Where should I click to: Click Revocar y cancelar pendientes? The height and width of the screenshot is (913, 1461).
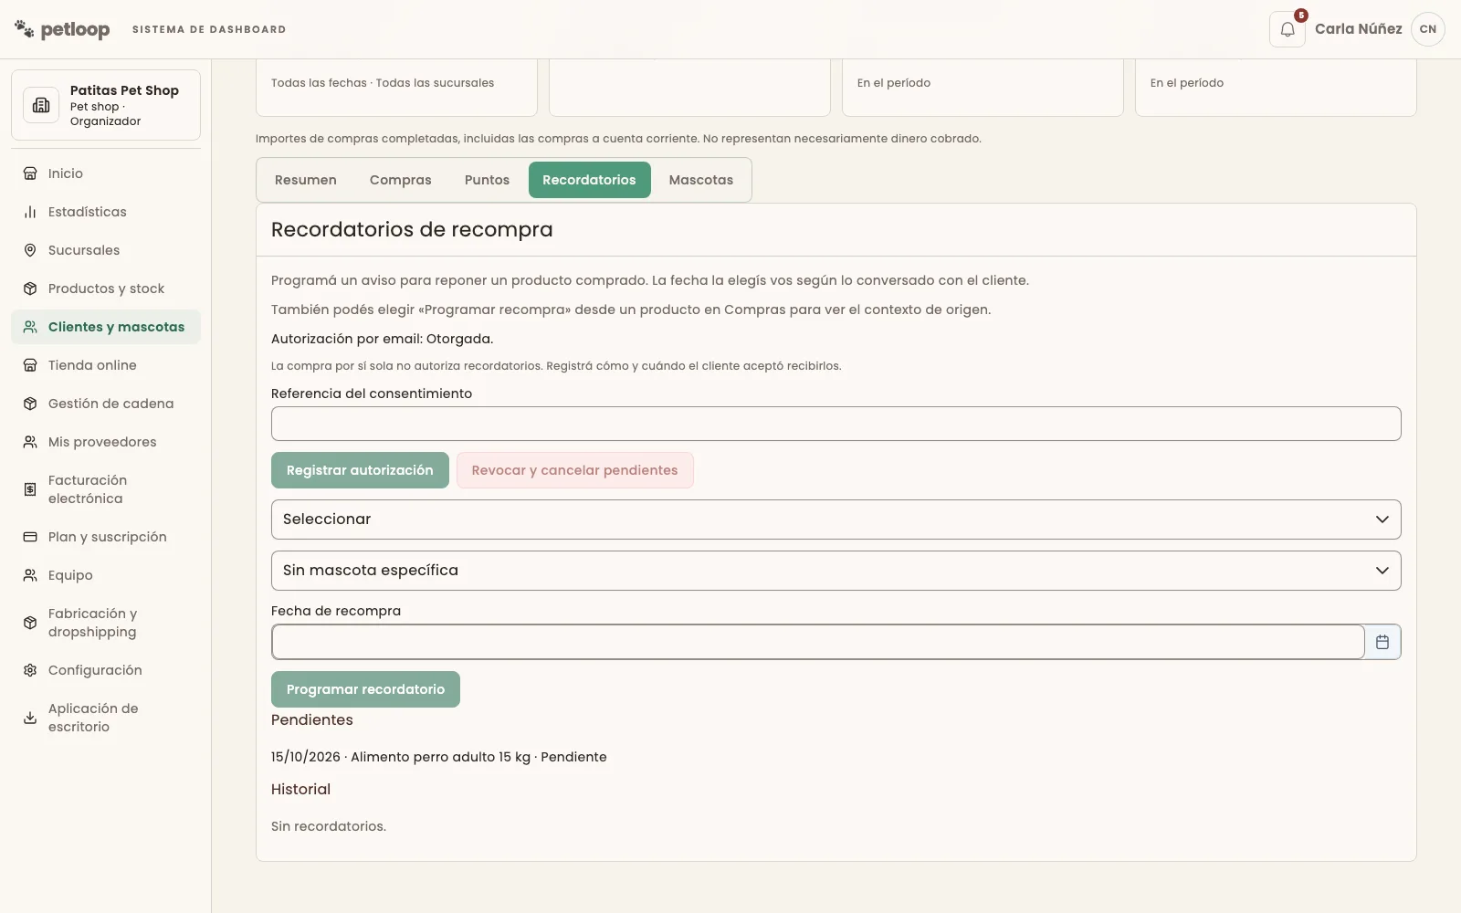[575, 470]
